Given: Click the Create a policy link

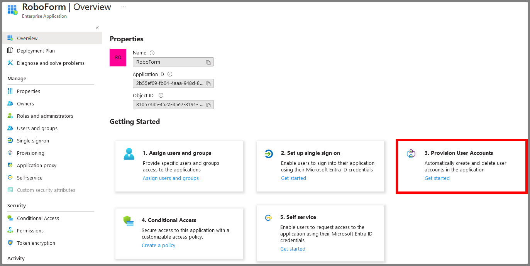Looking at the screenshot, I should pyautogui.click(x=158, y=245).
